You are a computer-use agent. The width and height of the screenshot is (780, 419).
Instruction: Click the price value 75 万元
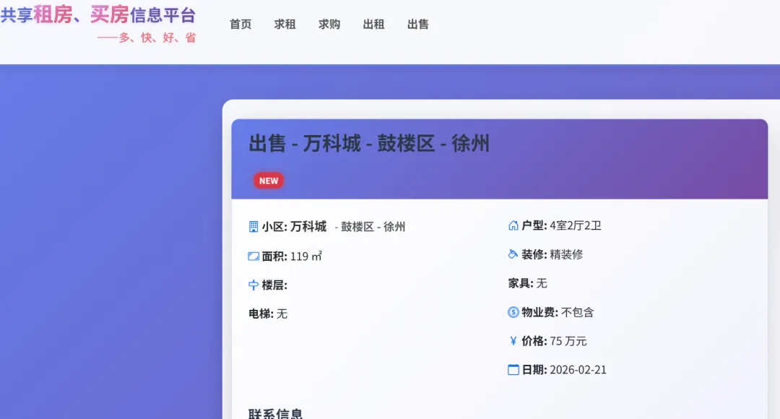(x=568, y=341)
